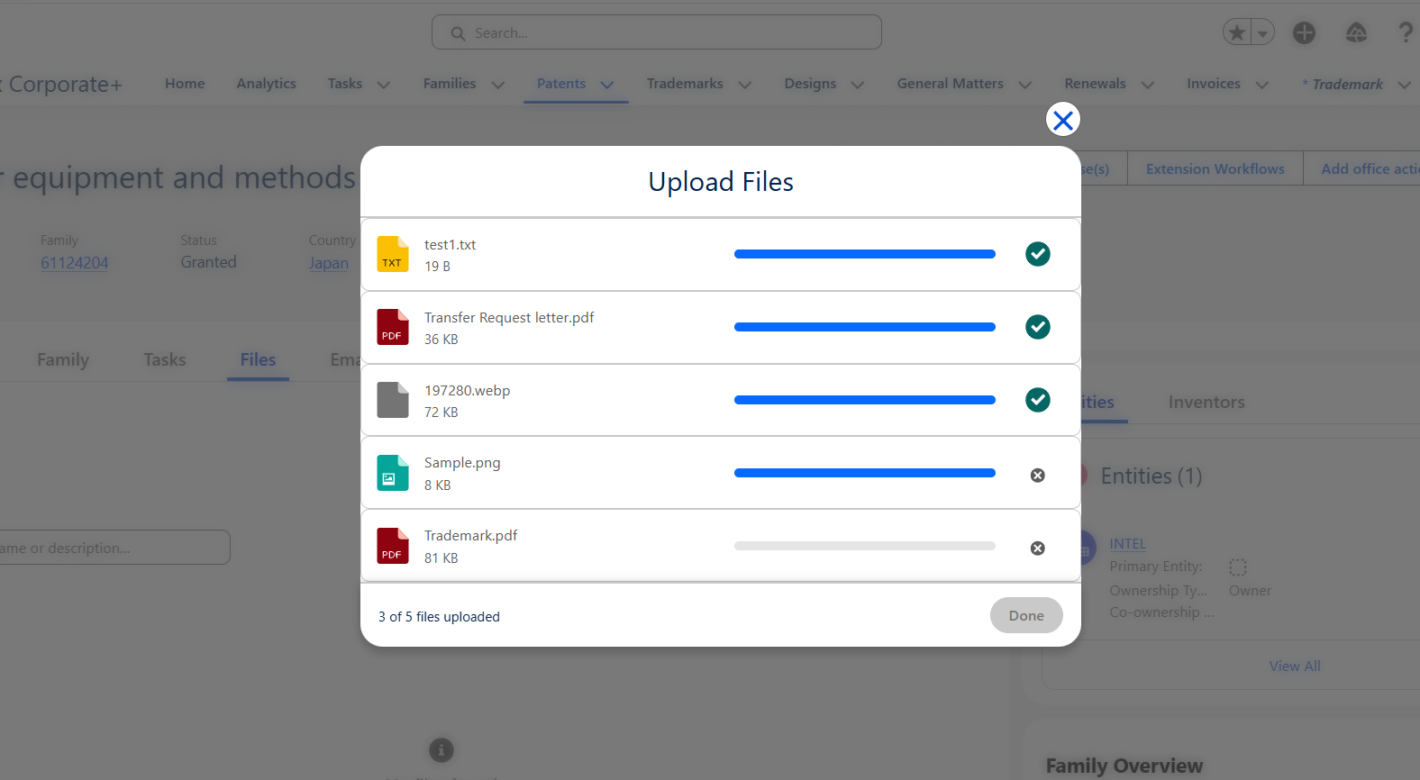Open family link 61124204
This screenshot has width=1420, height=780.
pos(74,263)
